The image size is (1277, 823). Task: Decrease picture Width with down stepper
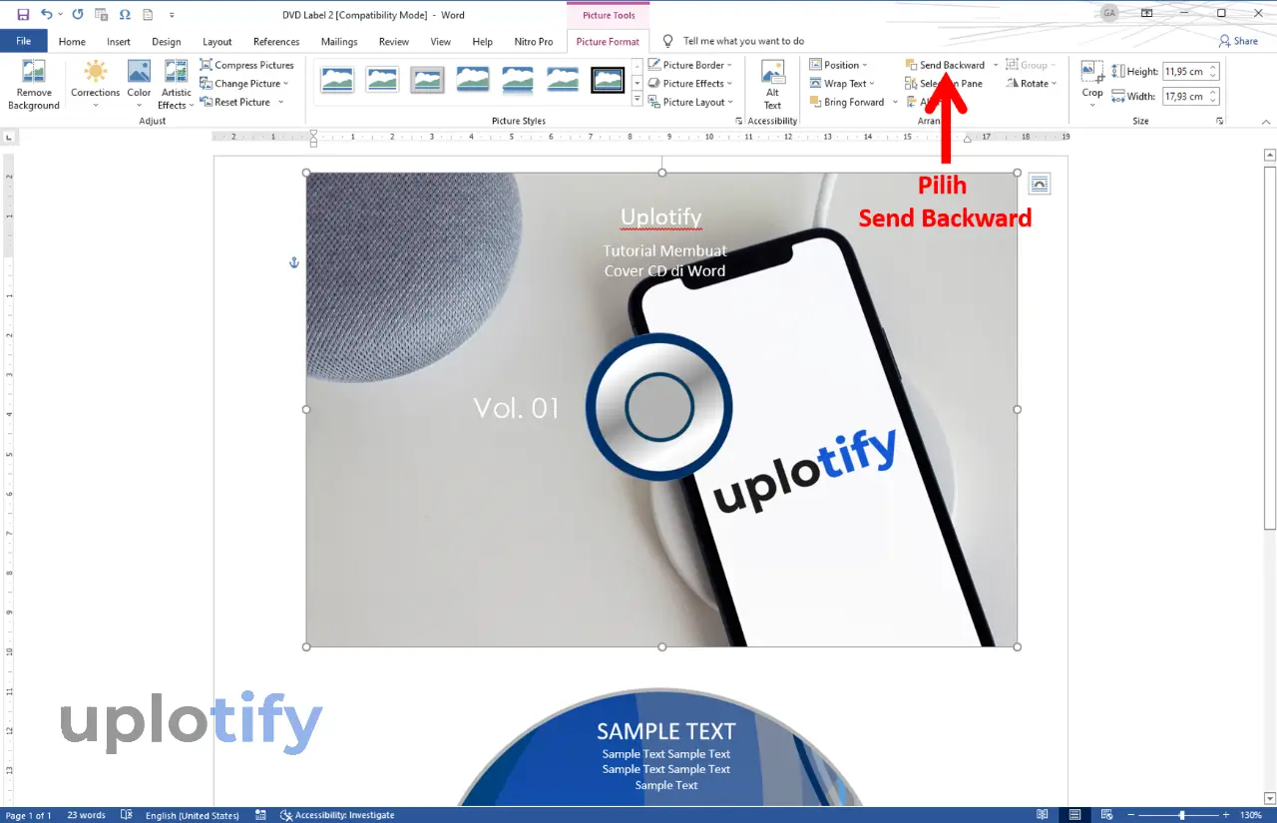[1213, 101]
